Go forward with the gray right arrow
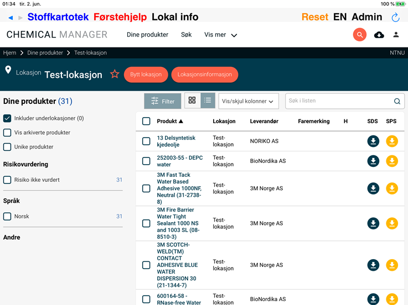 tap(20, 18)
